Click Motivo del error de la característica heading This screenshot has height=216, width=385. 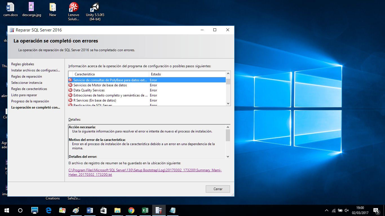point(97,140)
